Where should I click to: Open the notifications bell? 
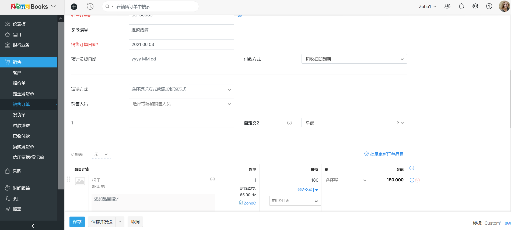pos(461,6)
